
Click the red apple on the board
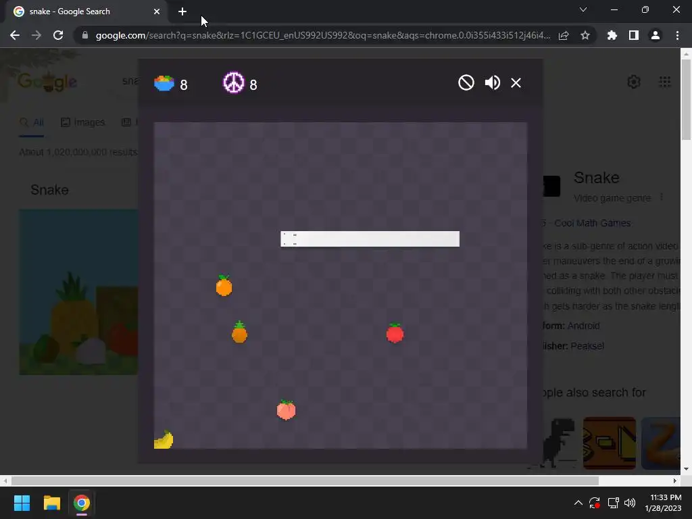point(395,332)
